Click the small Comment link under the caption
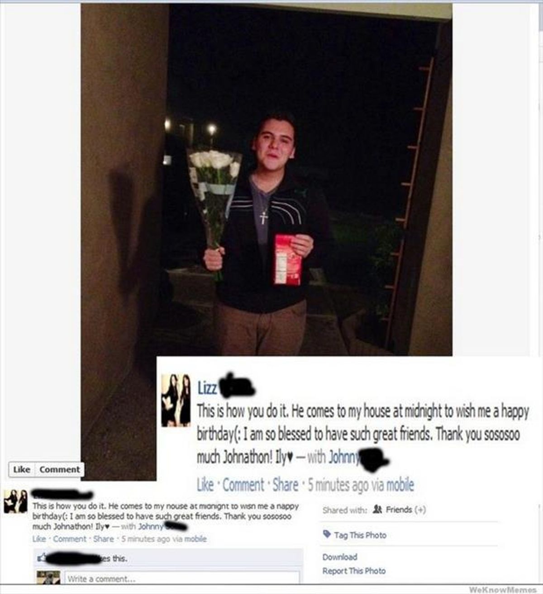Viewport: 543px width, 594px height. point(70,539)
